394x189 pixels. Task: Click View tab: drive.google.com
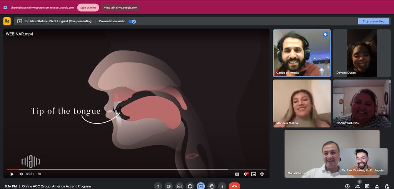tap(121, 7)
